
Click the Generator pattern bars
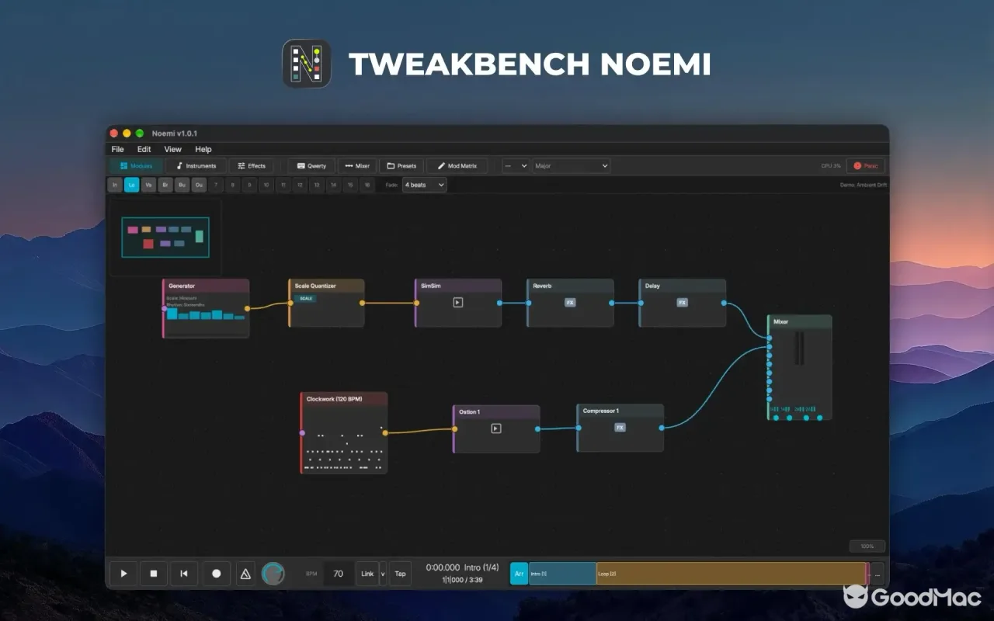pyautogui.click(x=205, y=314)
